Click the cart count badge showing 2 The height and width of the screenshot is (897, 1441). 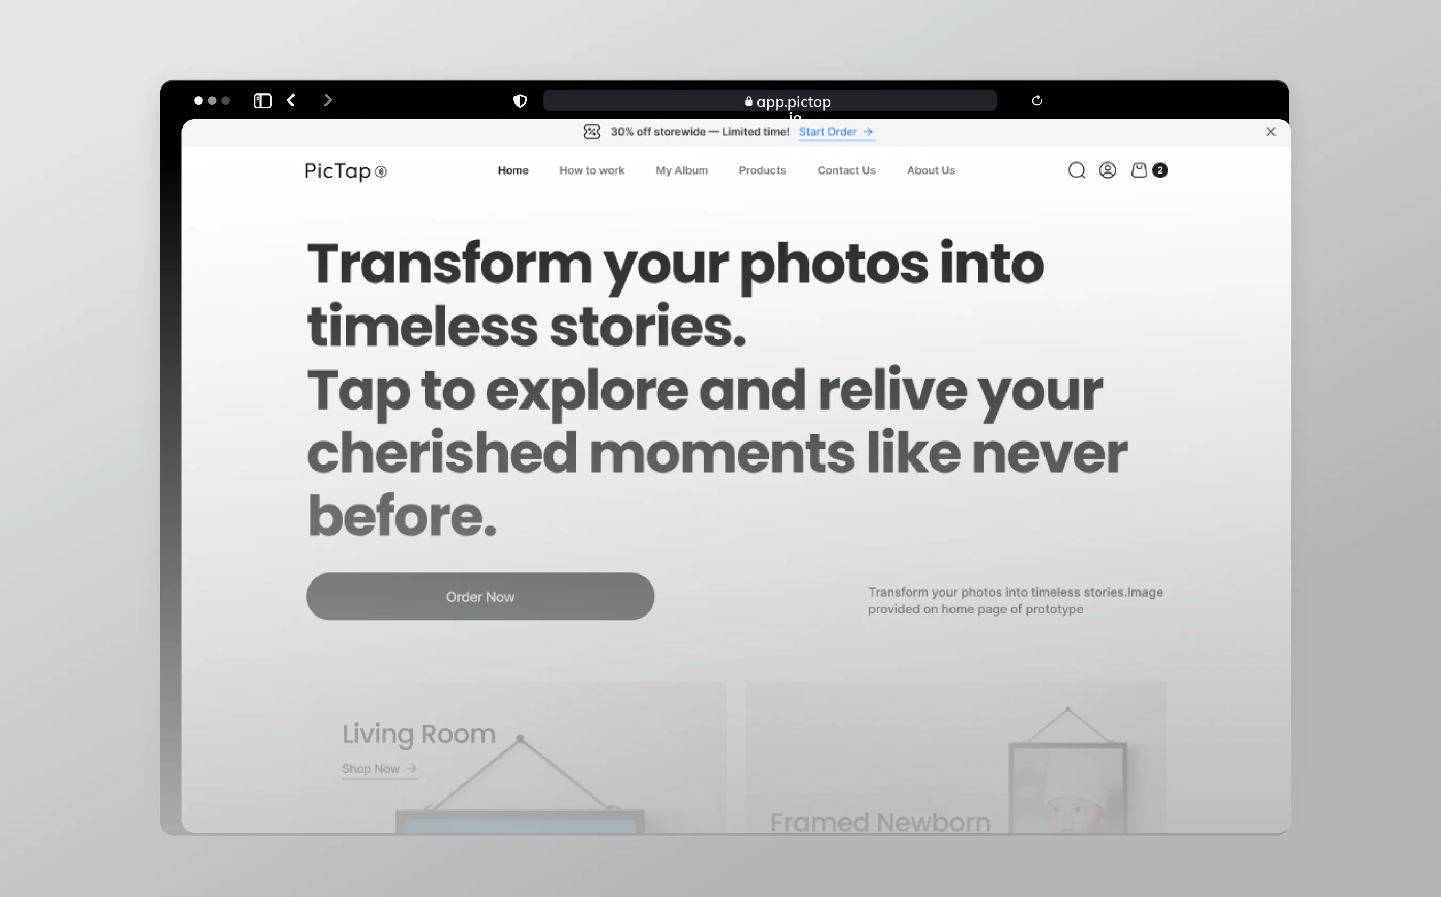point(1160,171)
